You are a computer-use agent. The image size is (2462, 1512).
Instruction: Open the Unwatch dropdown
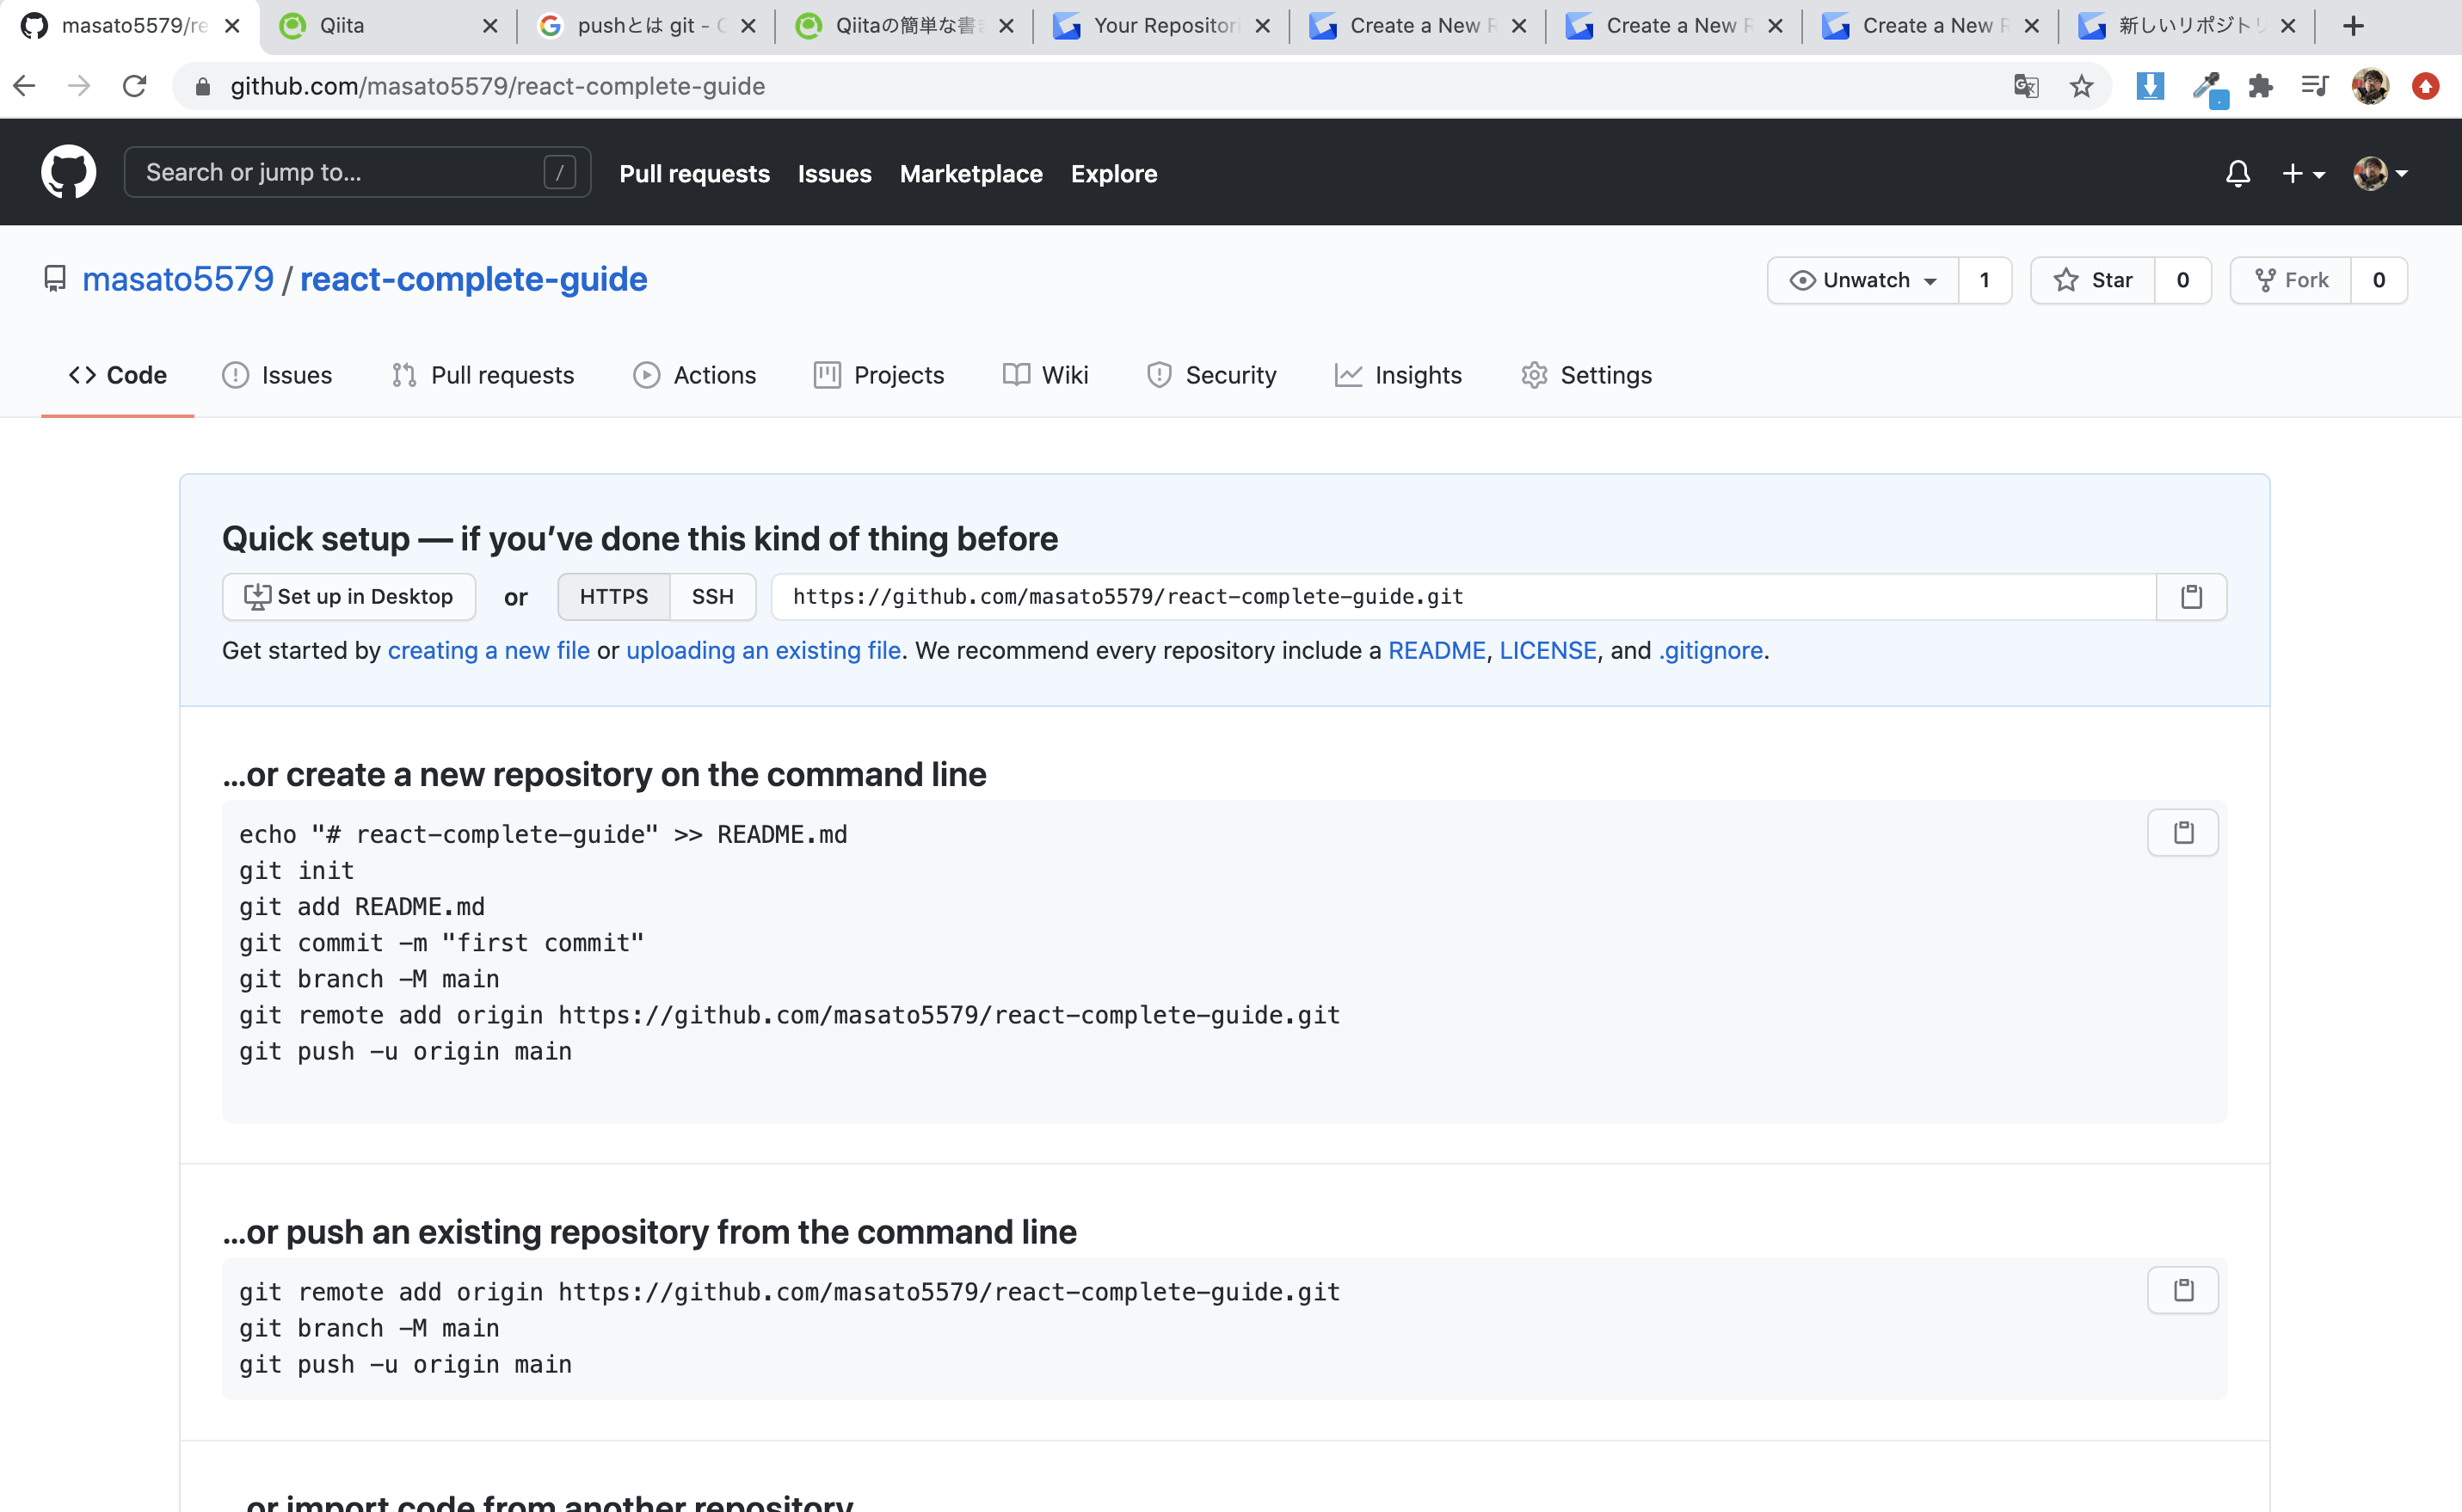pos(1862,280)
